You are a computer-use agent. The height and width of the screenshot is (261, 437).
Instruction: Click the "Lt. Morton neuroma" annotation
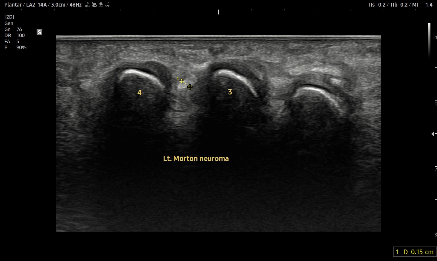(196, 159)
